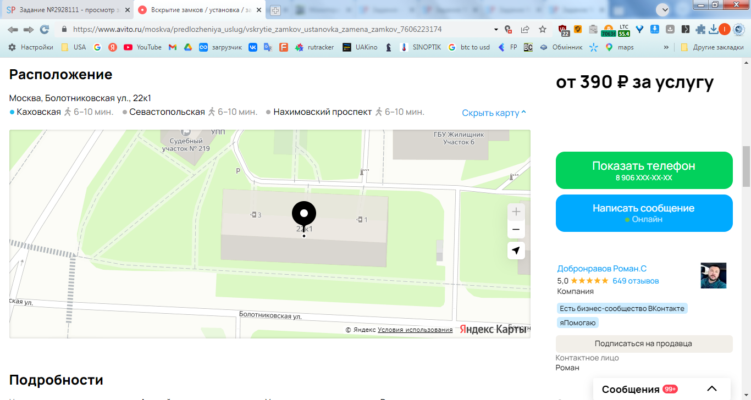Close the Задание №2928111 tab
Image resolution: width=751 pixels, height=400 pixels.
click(x=128, y=10)
